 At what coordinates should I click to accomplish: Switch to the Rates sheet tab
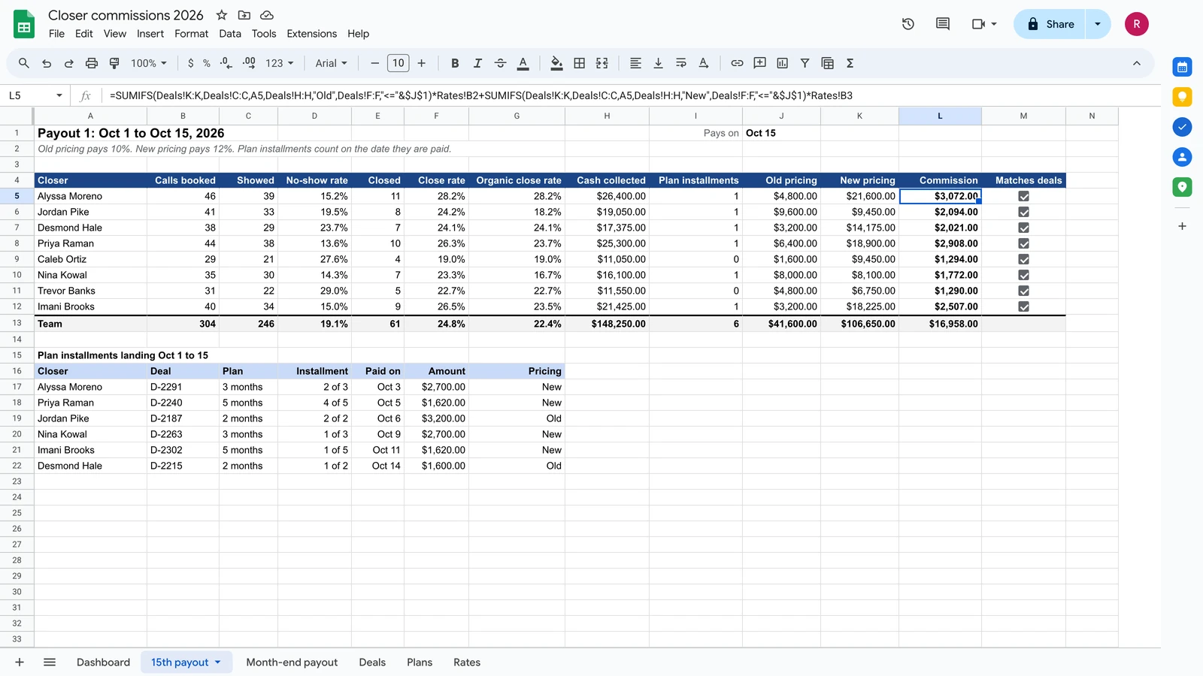(467, 662)
